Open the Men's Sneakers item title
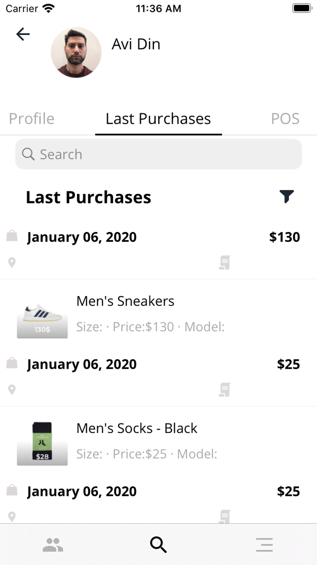317x565 pixels. 125,301
